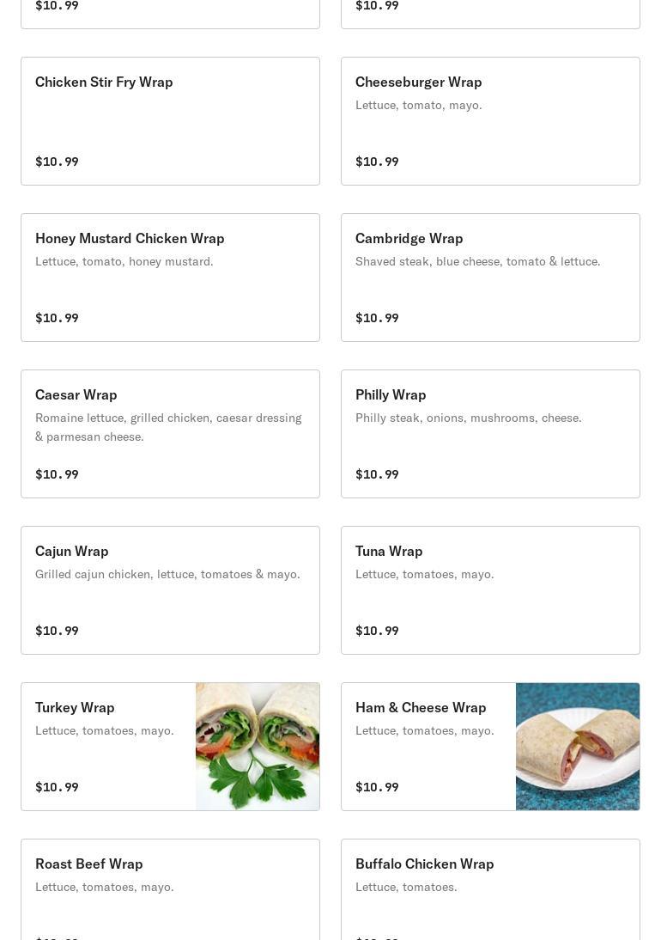Screen dimensions: 661x940
Task: Select the Buffalo Chicken Wrap card
Action: tap(490, 889)
